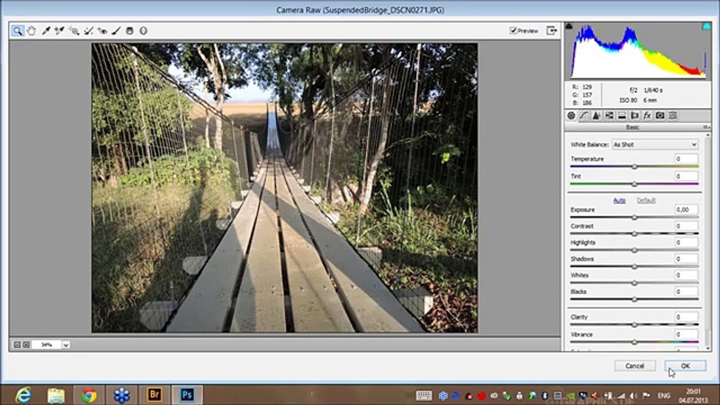Click the Clarity value field
The height and width of the screenshot is (405, 720).
[x=686, y=317]
